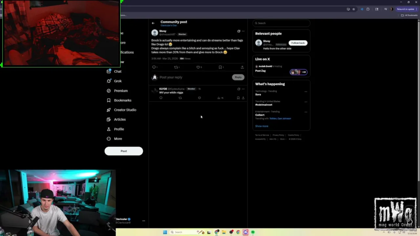The image size is (420, 236).
Task: Share KLYDE's comment
Action: coord(243,98)
